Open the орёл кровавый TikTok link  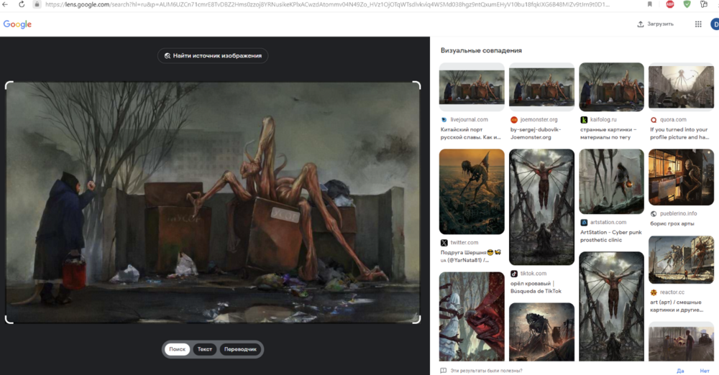[x=536, y=287]
